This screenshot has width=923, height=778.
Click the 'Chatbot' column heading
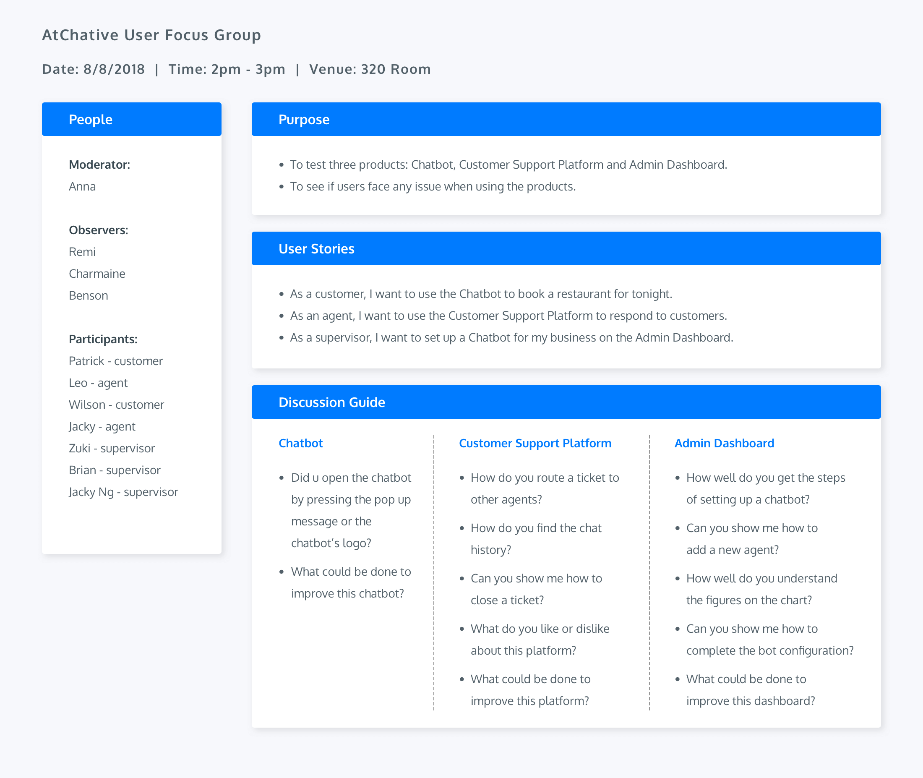(x=301, y=443)
